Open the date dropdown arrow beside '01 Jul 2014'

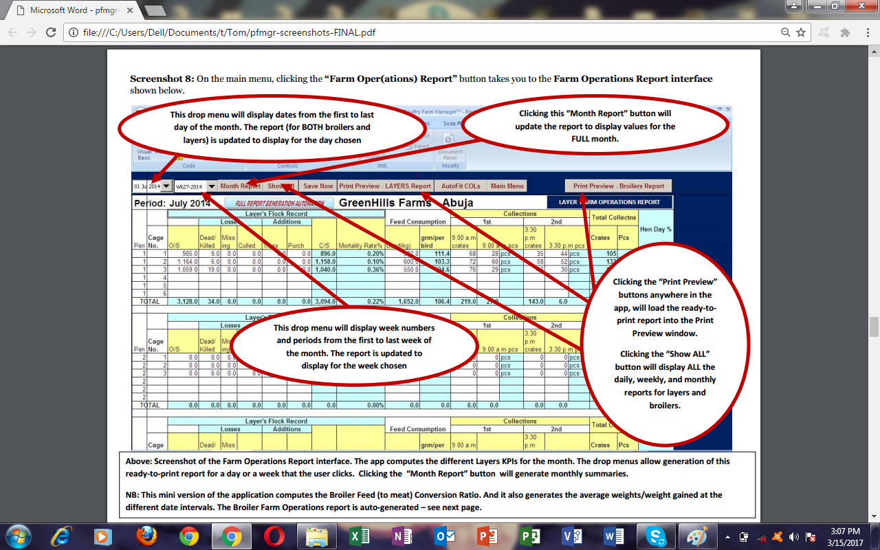166,186
